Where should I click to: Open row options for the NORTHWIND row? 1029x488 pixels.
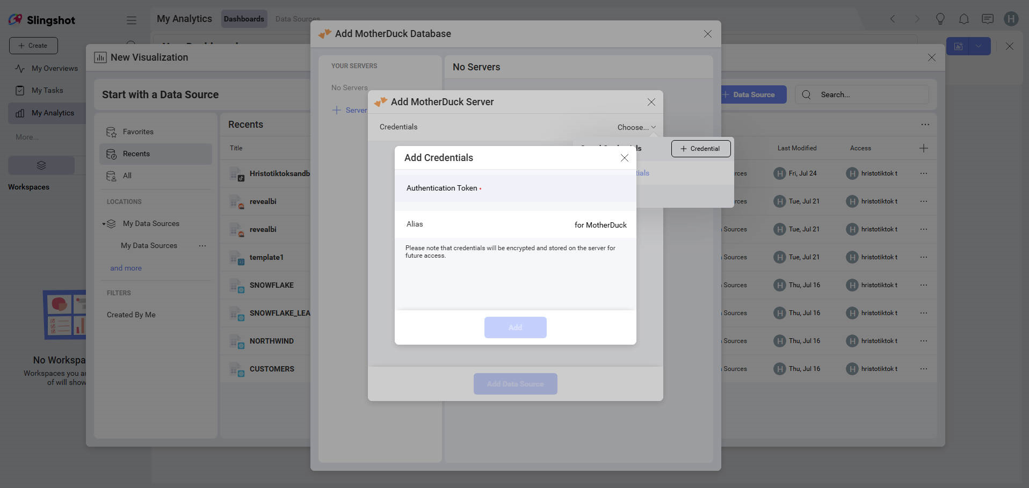924,341
